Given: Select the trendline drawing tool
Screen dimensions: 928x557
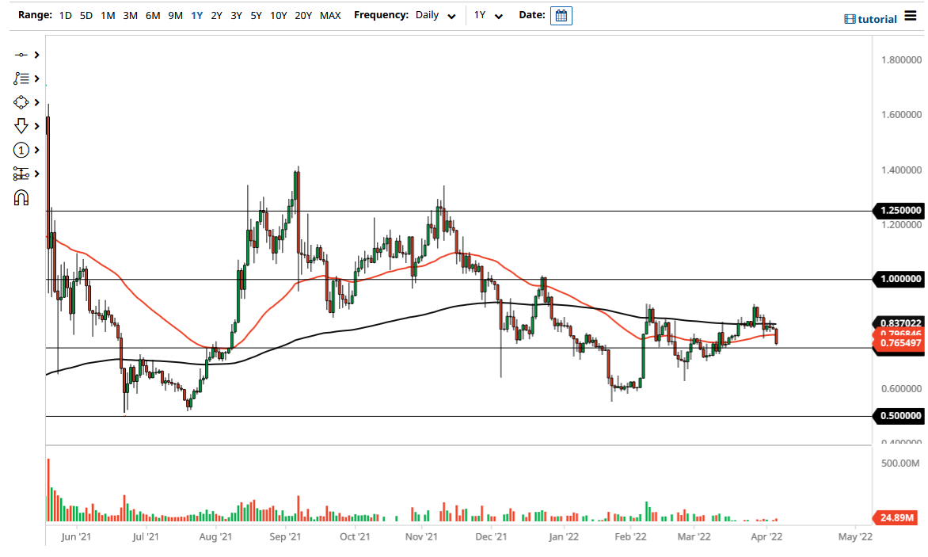Looking at the screenshot, I should click(21, 55).
